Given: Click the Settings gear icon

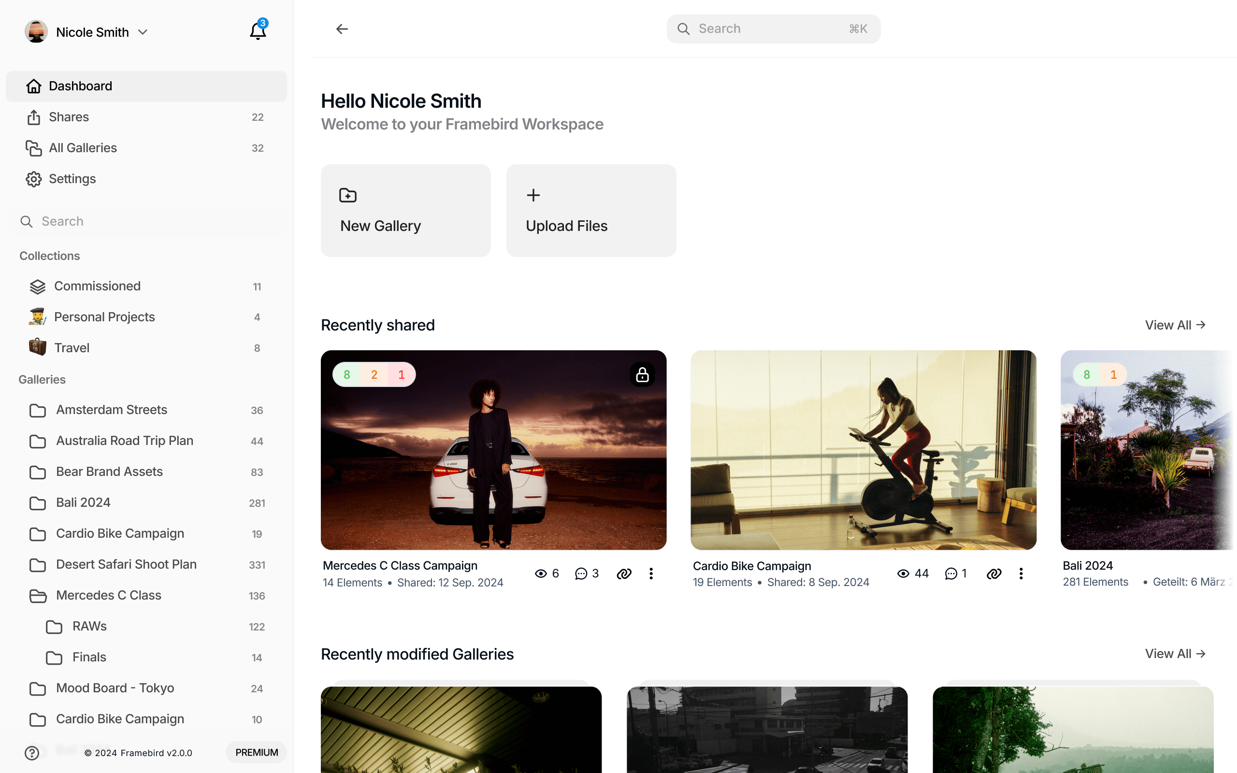Looking at the screenshot, I should pos(33,178).
